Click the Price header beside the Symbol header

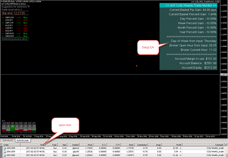86,145
